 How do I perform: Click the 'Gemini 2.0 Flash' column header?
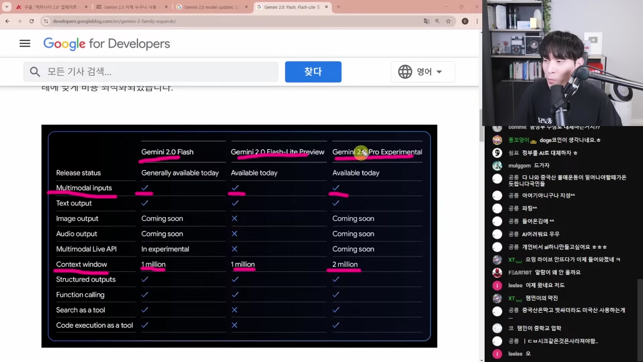pos(167,152)
